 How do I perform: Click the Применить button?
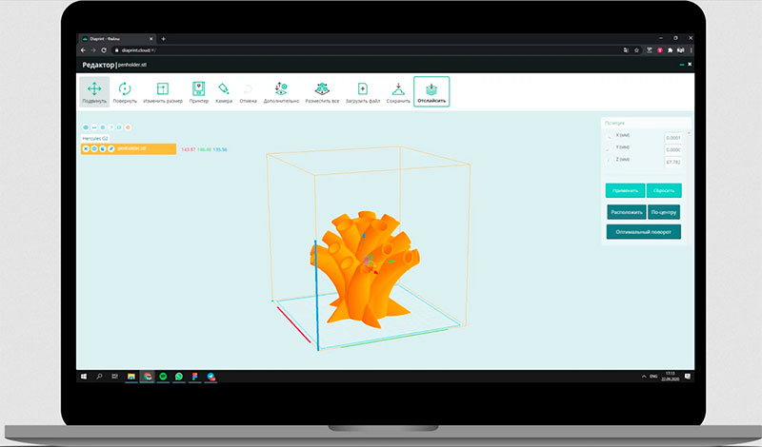(x=625, y=190)
